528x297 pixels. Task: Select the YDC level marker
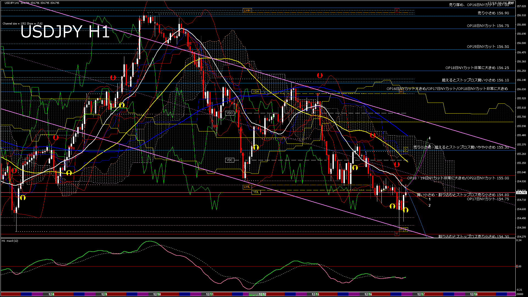coord(230,160)
